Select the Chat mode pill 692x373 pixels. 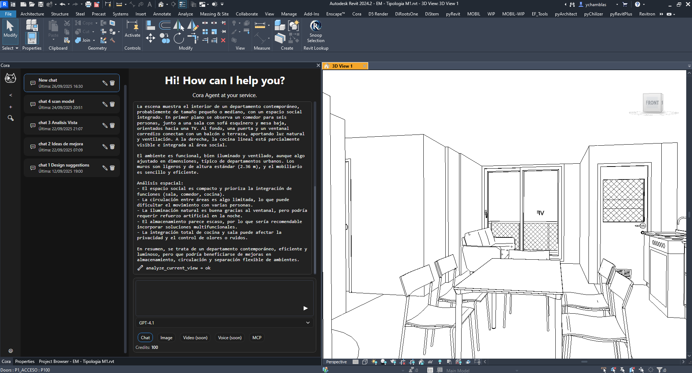point(145,338)
